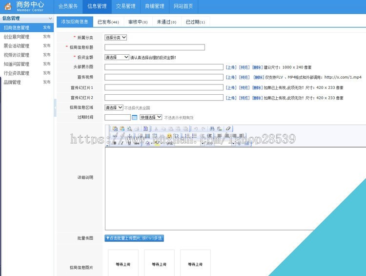Click the Flash/media film icon in editor

(x=147, y=136)
